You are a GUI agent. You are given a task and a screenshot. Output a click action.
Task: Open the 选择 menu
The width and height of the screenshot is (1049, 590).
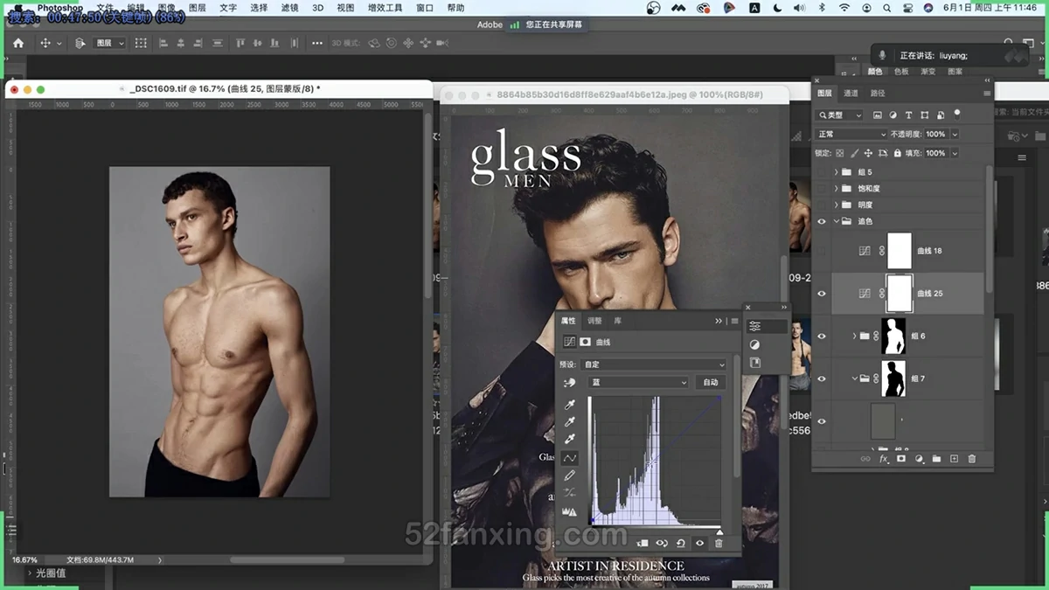click(x=259, y=8)
